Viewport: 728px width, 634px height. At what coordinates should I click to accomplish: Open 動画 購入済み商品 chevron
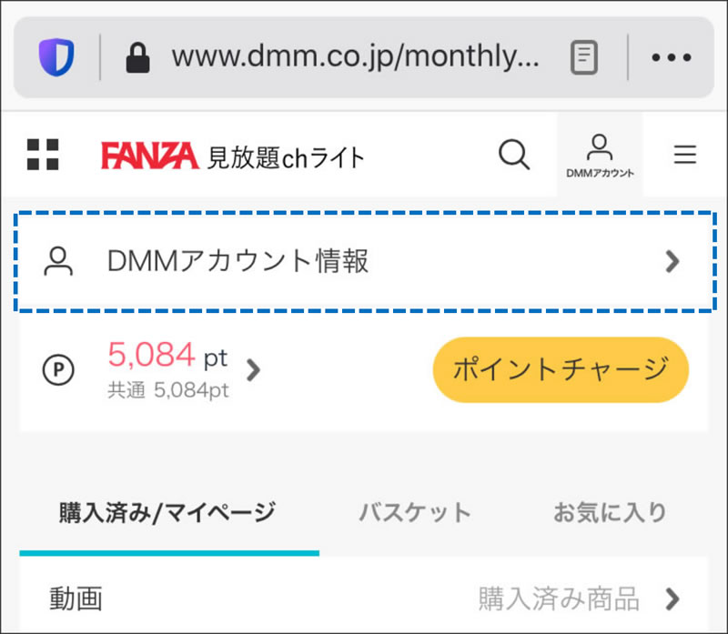pos(672,599)
